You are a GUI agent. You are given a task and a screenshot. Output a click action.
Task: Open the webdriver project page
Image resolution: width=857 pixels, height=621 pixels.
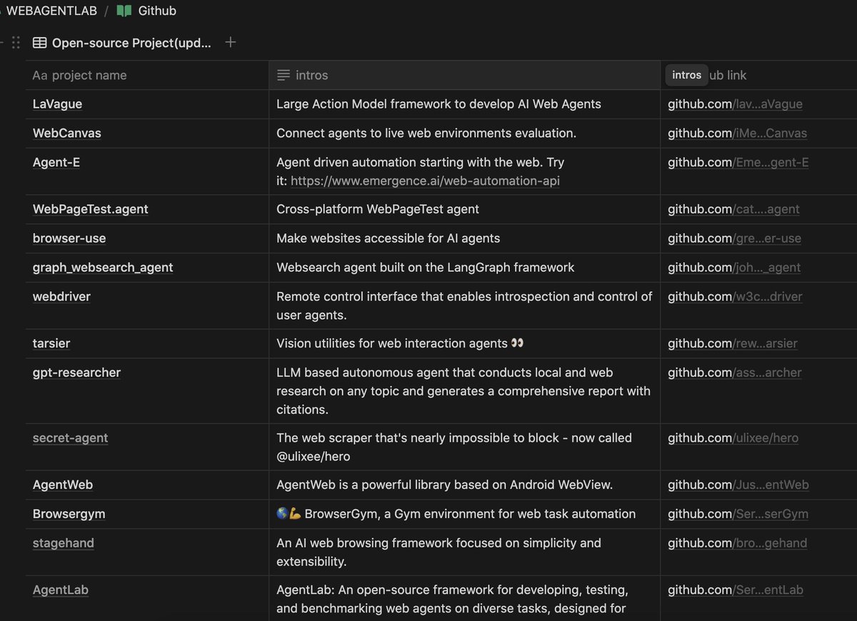tap(61, 296)
